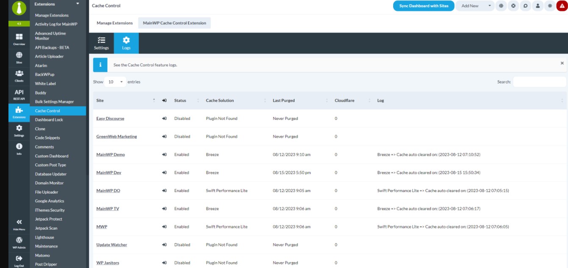Screen dimensions: 568x268
Task: Select Cache Control in extensions menu
Action: click(x=58, y=111)
